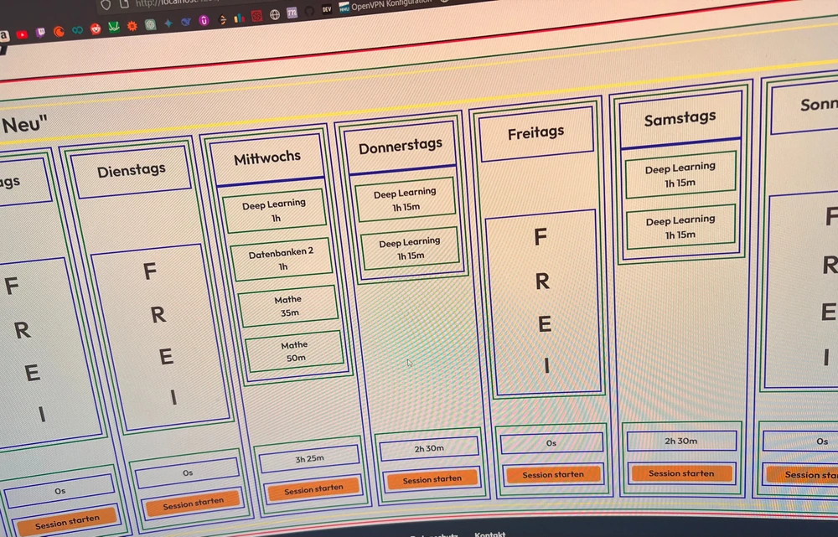Open the Twitch bookmark icon

click(40, 34)
